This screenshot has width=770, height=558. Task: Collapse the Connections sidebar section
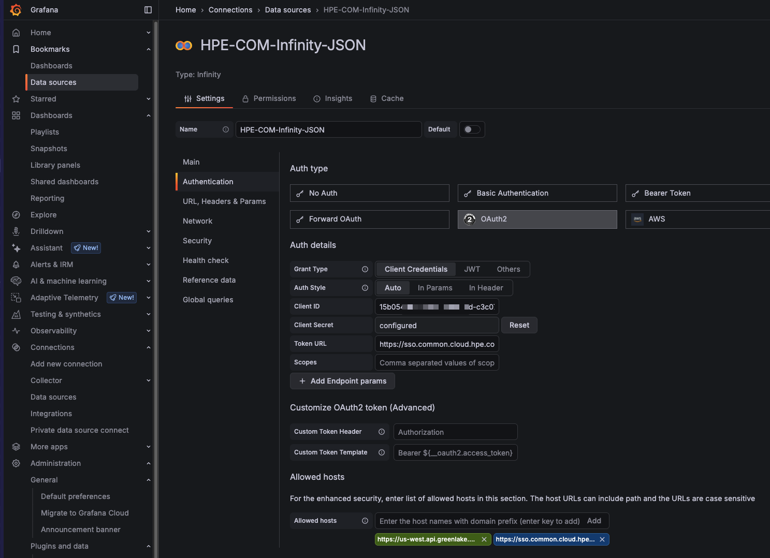[x=149, y=347]
